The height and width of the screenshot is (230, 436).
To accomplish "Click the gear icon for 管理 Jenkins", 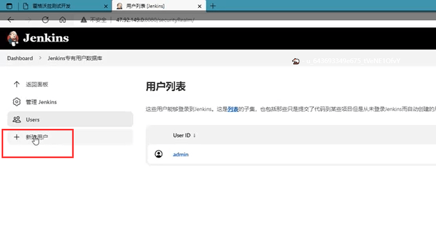I will (17, 102).
